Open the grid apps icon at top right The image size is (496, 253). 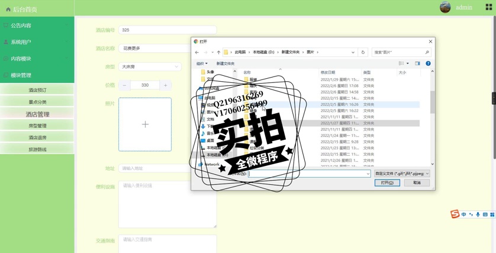click(x=488, y=7)
